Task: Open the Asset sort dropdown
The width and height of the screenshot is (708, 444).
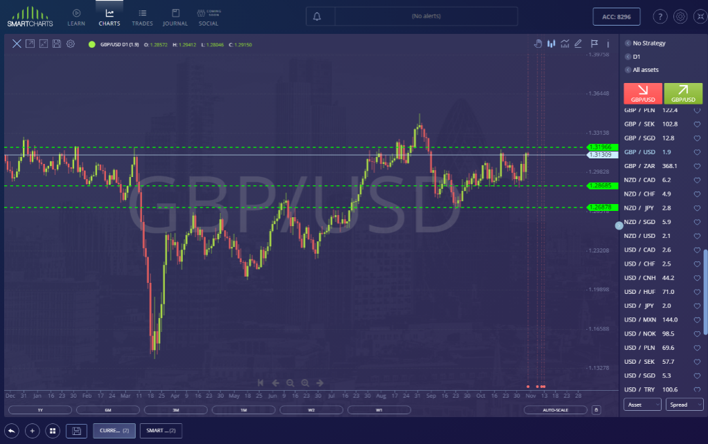Action: 642,405
